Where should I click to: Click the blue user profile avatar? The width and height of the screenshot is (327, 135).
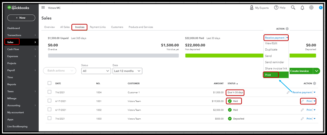pos(321,8)
